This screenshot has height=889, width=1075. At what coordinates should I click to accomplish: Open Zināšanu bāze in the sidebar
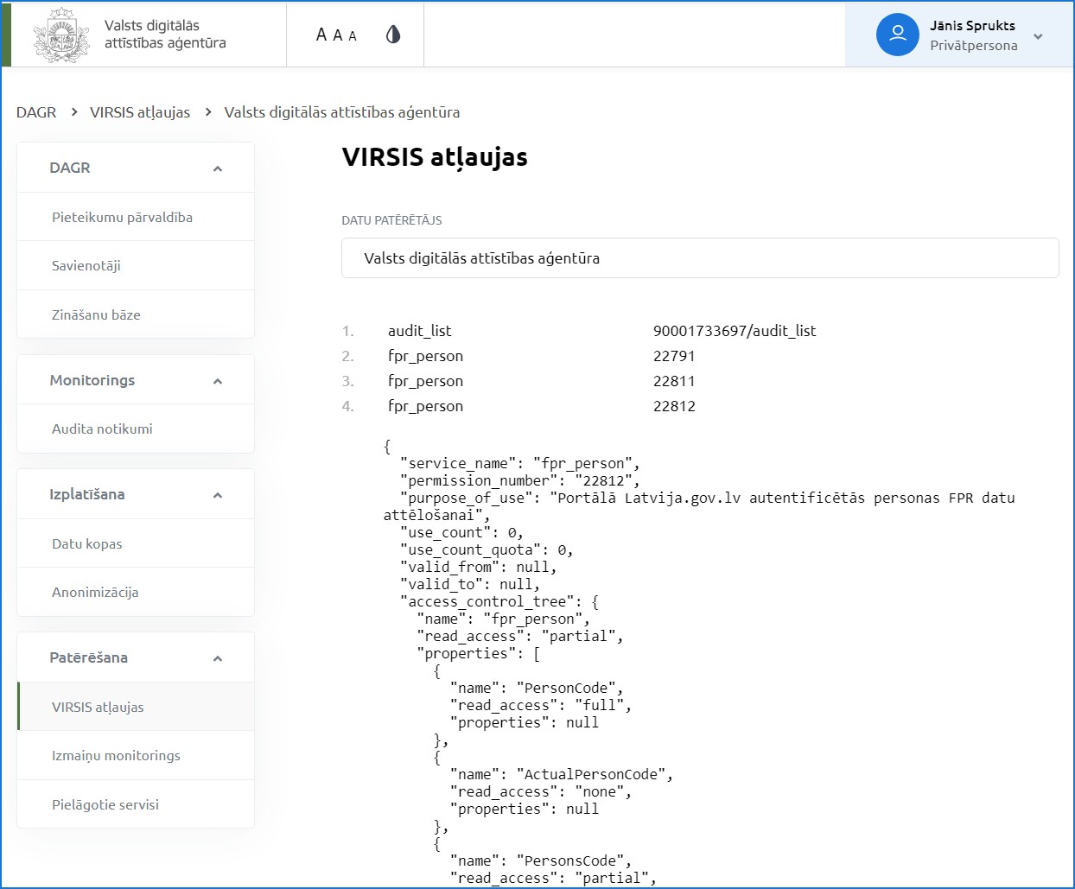pyautogui.click(x=136, y=314)
